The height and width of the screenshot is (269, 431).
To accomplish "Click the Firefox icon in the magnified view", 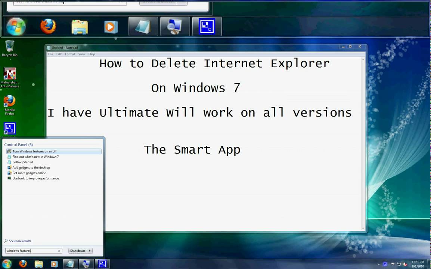I will click(48, 27).
